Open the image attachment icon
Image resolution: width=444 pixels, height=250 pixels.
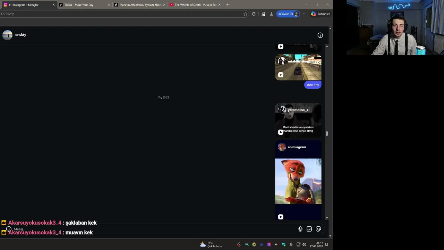309,229
